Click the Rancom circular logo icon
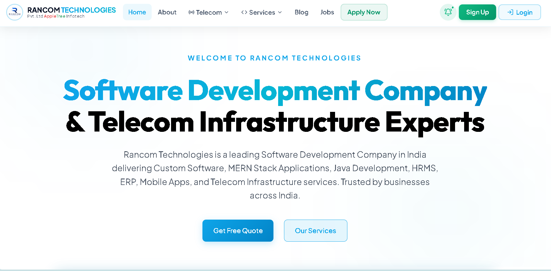The image size is (551, 271). pyautogui.click(x=15, y=12)
